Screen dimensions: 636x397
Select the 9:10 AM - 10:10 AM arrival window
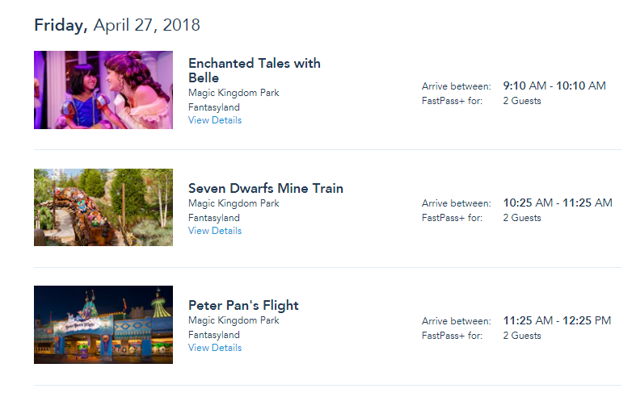click(x=554, y=86)
